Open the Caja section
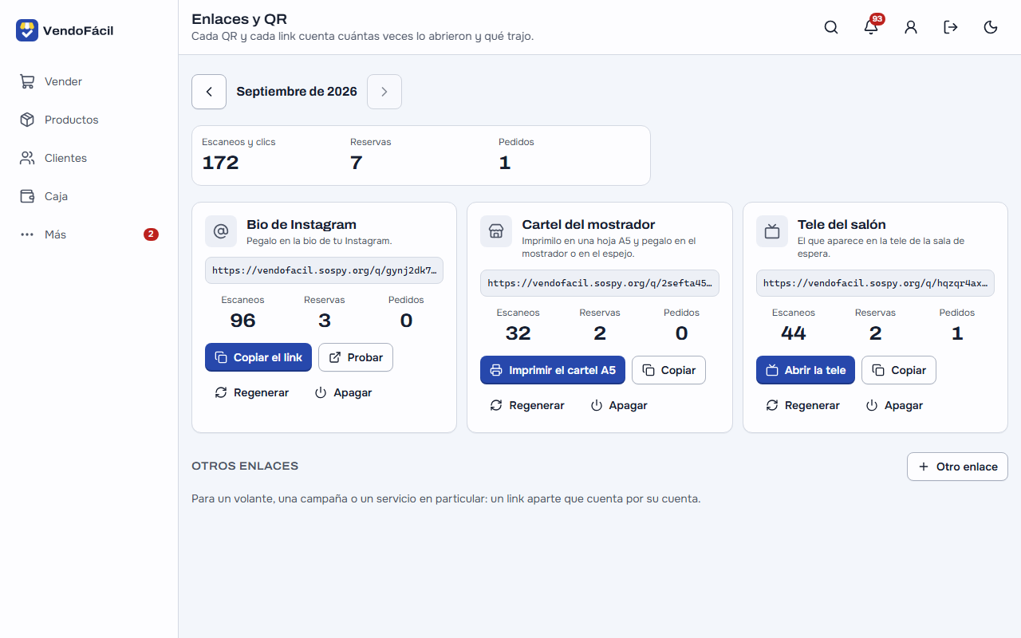This screenshot has width=1021, height=638. click(89, 196)
